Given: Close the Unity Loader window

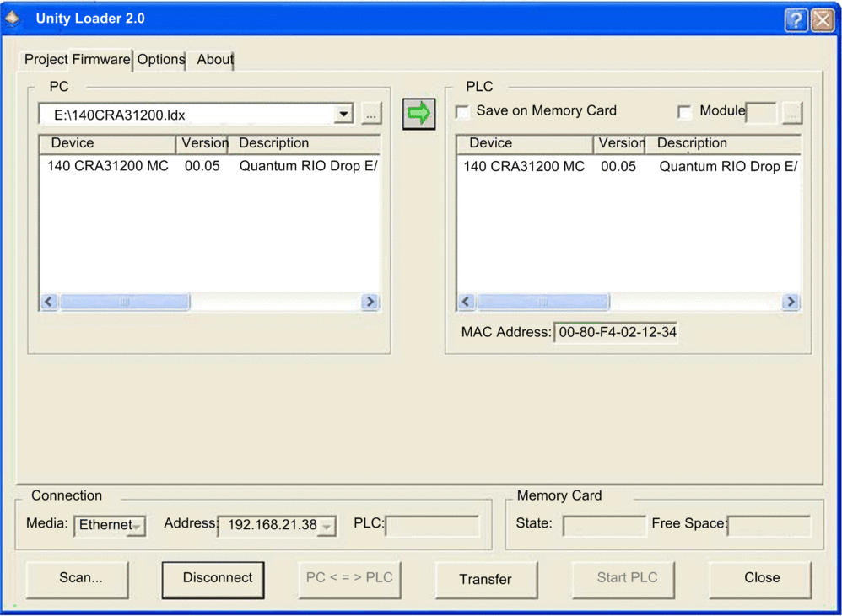Looking at the screenshot, I should click(823, 20).
